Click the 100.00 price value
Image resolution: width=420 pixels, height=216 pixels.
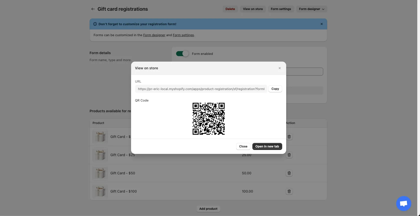(x=247, y=191)
